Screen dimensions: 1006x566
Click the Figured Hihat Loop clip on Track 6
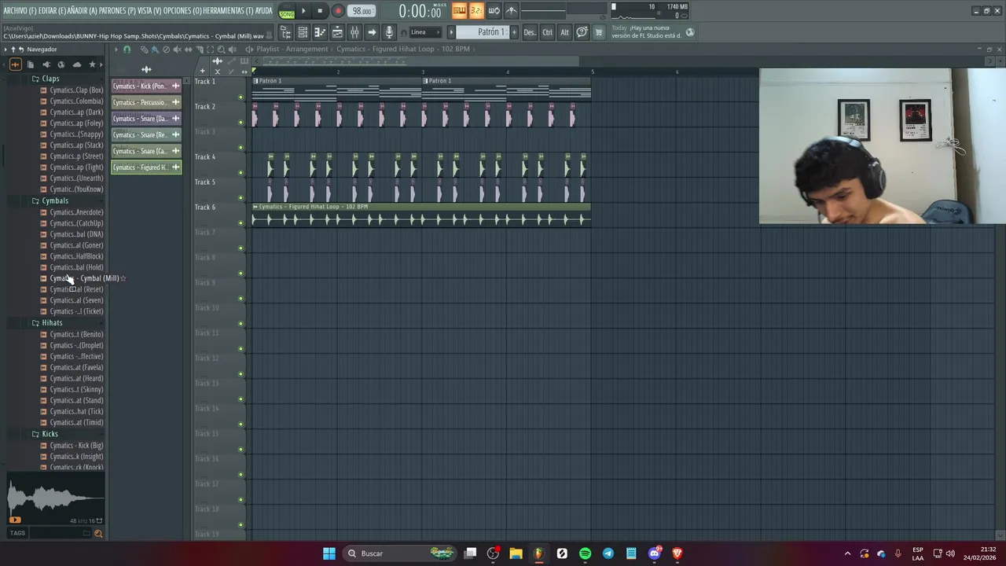(x=421, y=215)
